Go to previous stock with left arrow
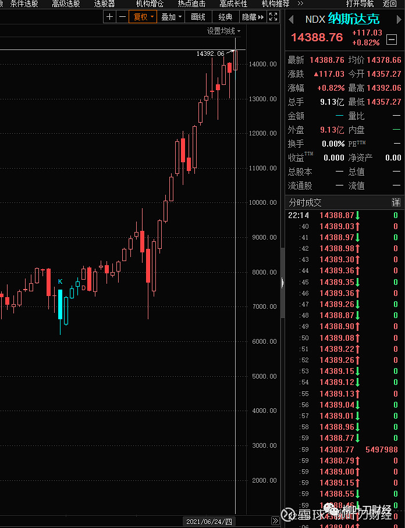This screenshot has height=528, width=405. tap(291, 20)
